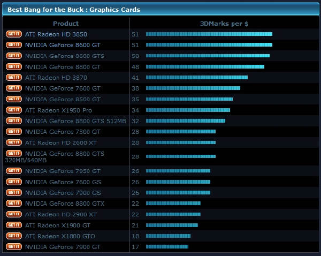Open the NVIDIA GeForce 8600 GTS link
This screenshot has width=321, height=256.
pyautogui.click(x=65, y=56)
